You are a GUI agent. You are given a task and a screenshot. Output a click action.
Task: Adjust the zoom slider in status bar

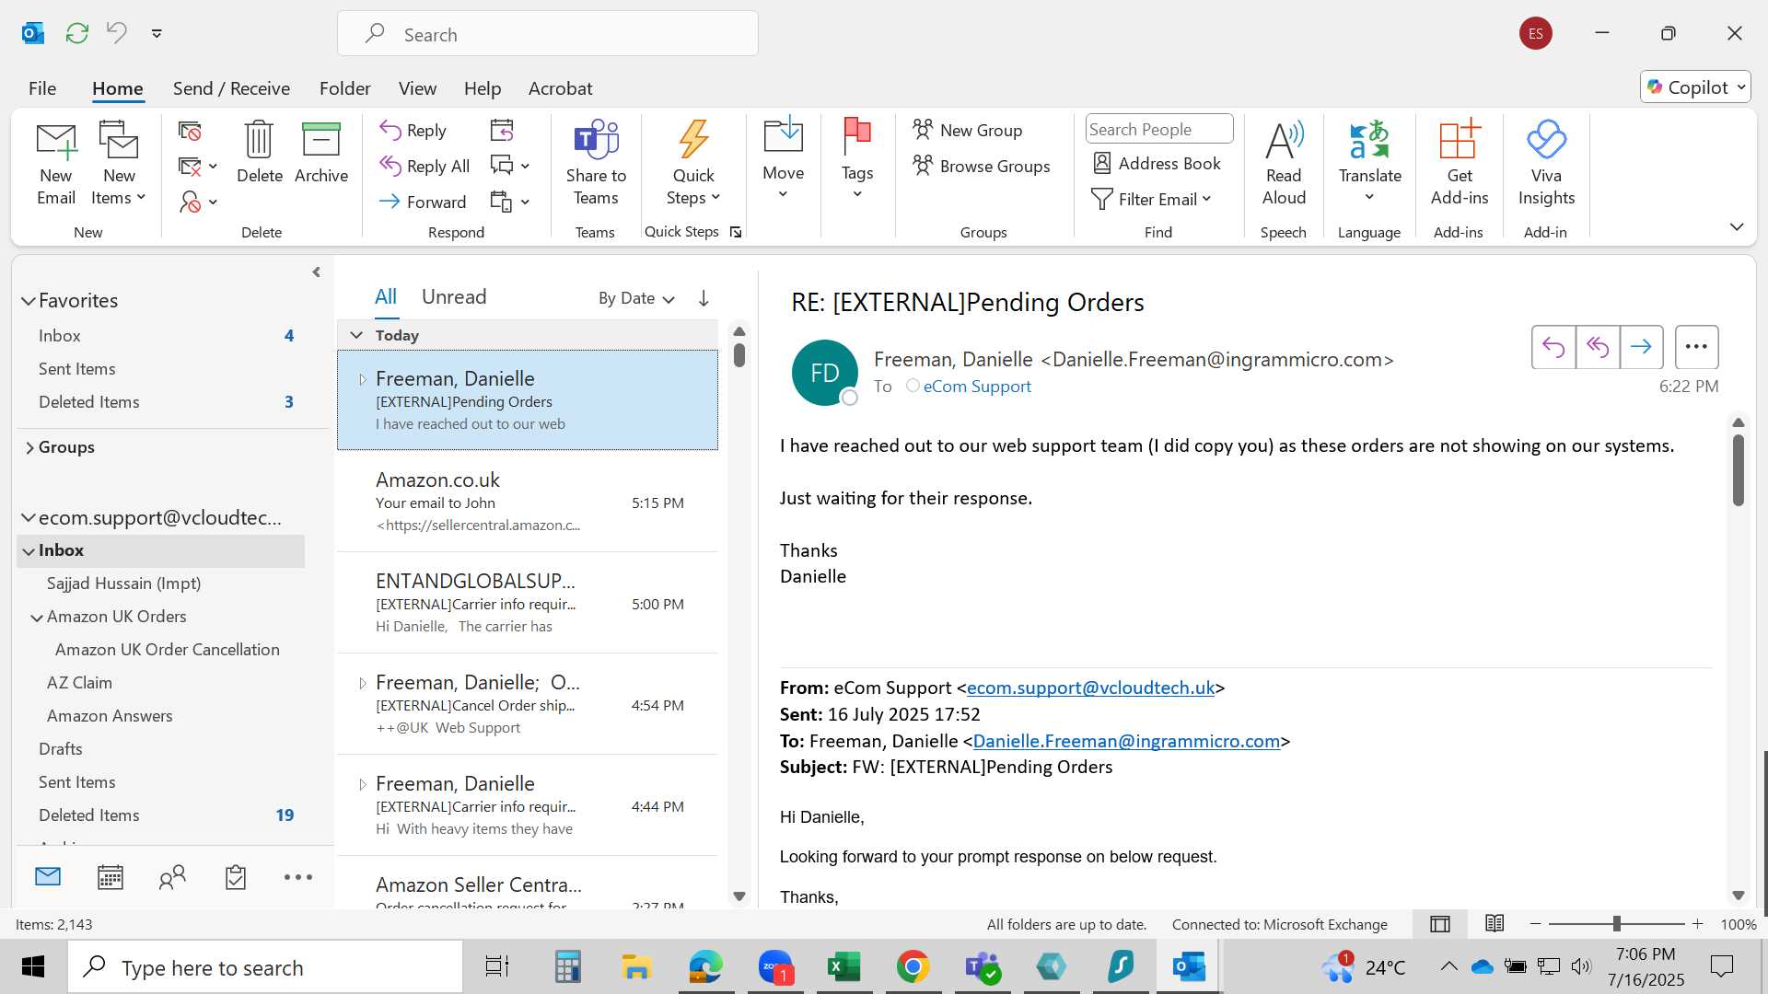pyautogui.click(x=1616, y=924)
